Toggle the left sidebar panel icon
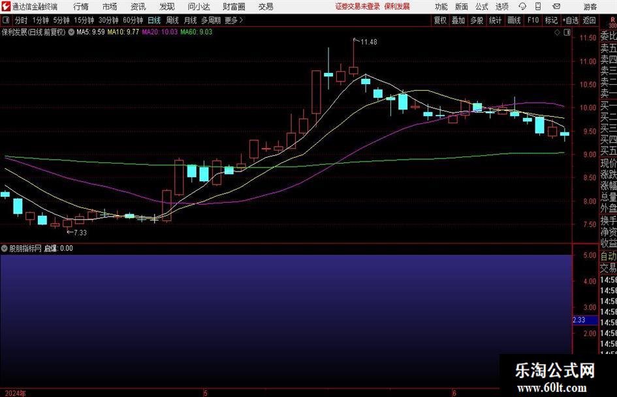 [6, 20]
